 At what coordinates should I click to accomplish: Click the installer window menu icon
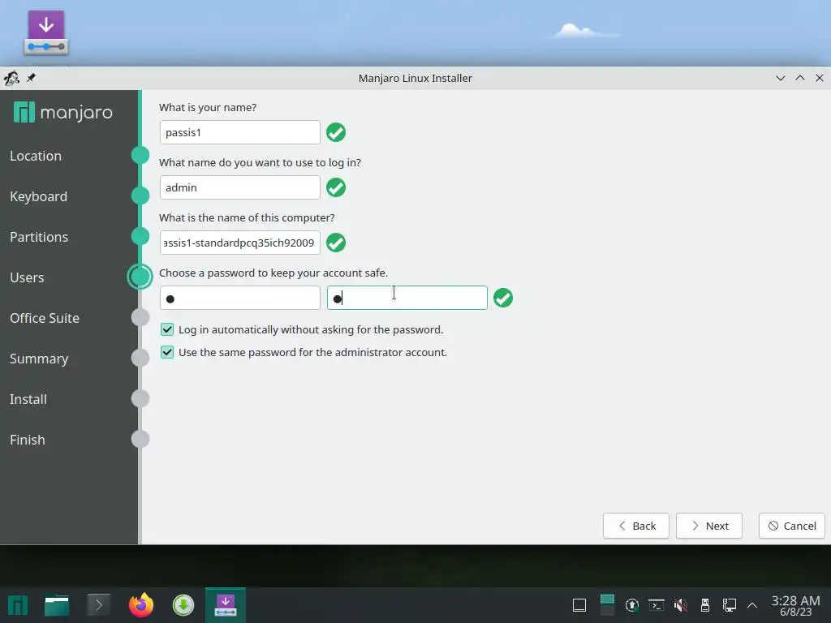(x=11, y=78)
